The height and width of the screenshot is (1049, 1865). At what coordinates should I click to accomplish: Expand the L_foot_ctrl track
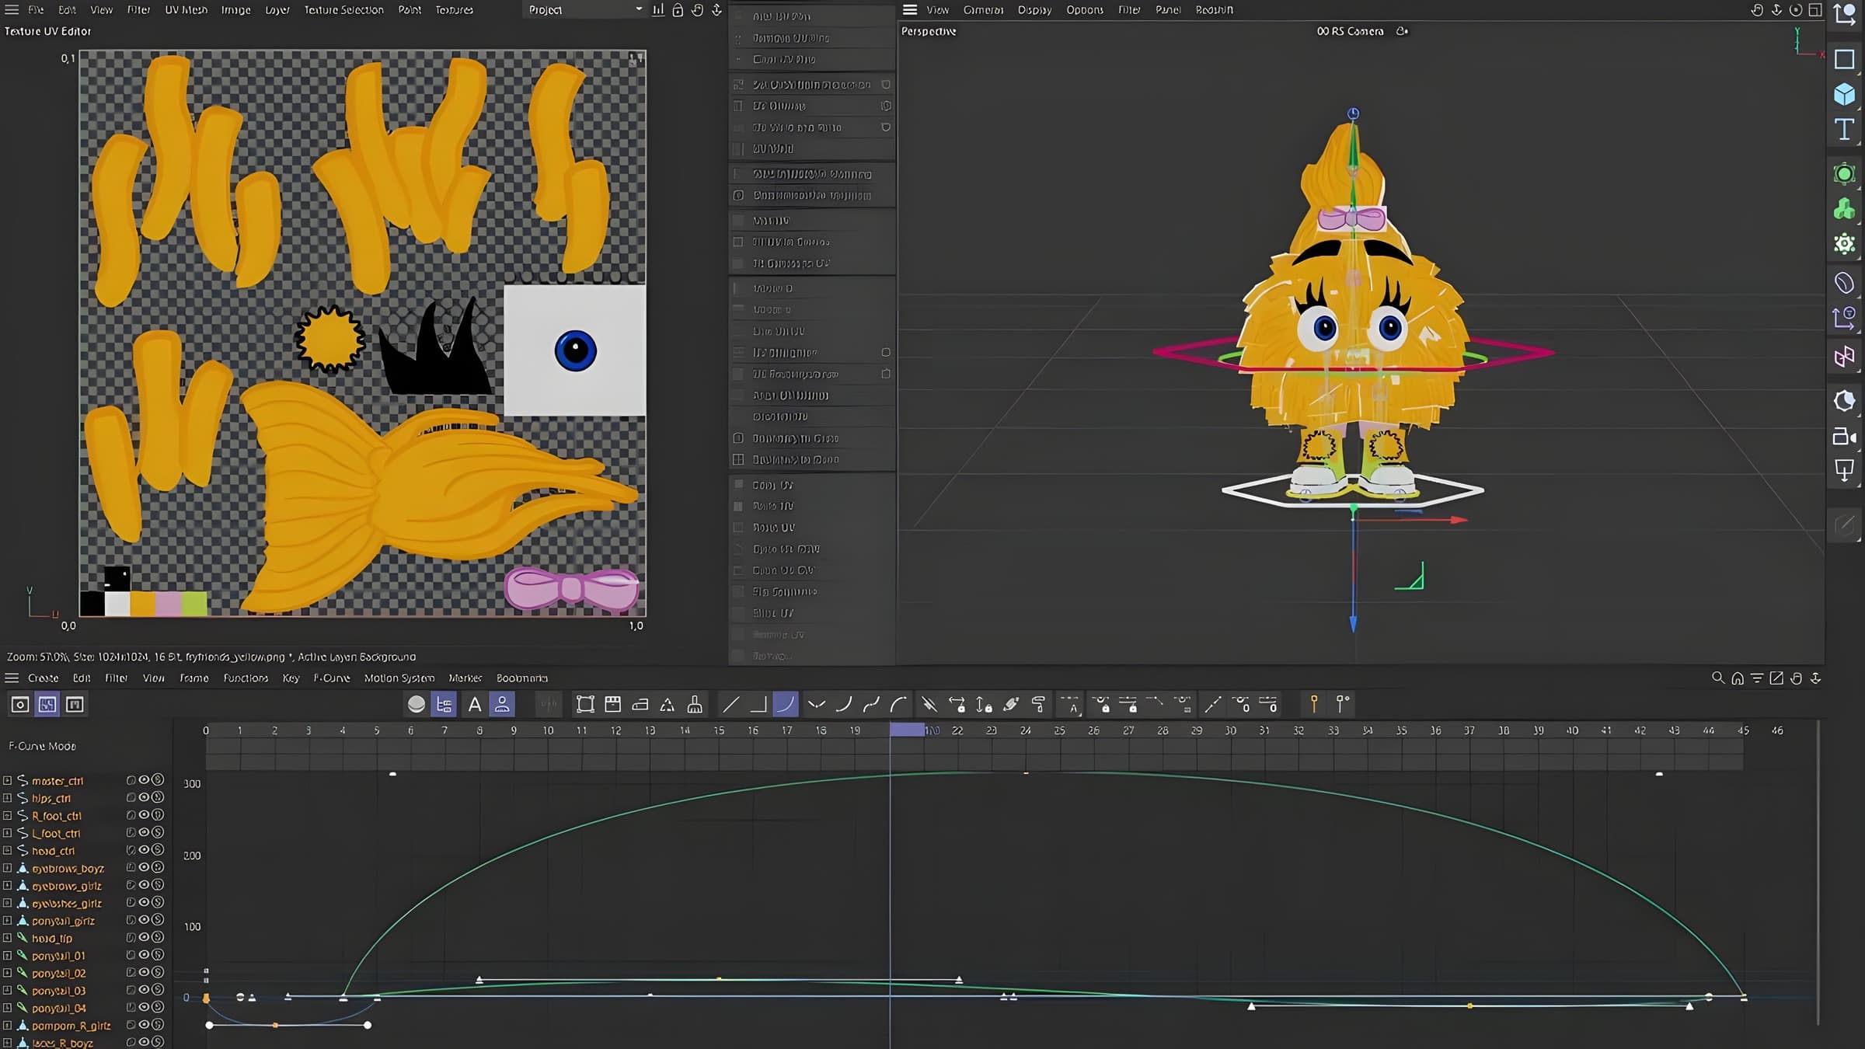coord(7,832)
